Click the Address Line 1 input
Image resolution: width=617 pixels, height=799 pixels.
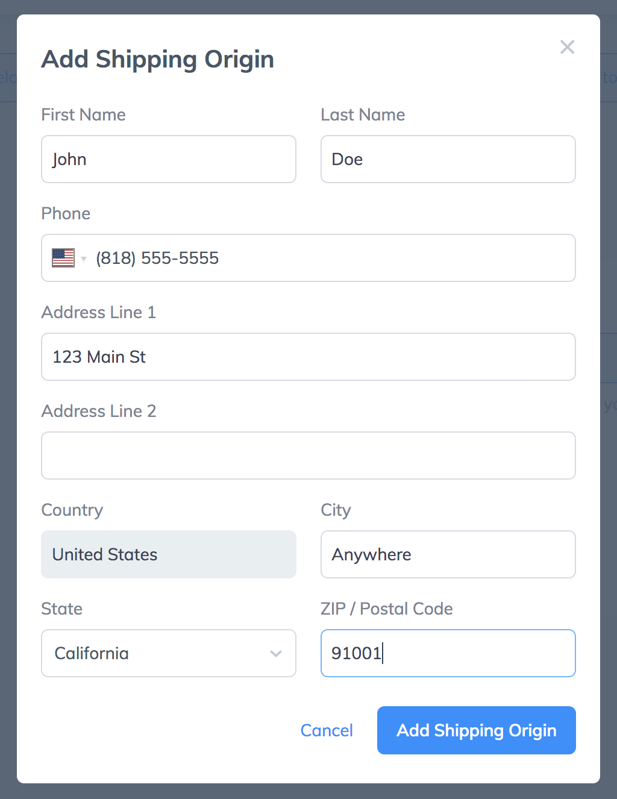(x=308, y=357)
